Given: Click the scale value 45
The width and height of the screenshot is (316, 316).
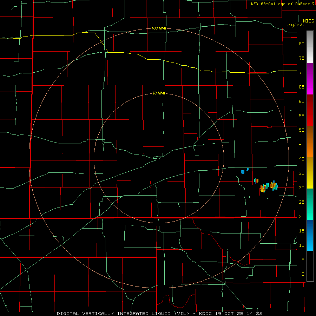Looking at the screenshot, I should tap(302, 145).
